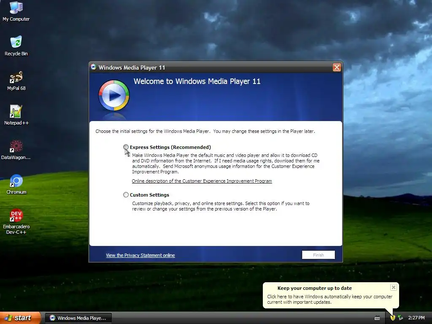Screen dimensions: 432x324
Task: Click the large Media Player logo
Action: (114, 95)
